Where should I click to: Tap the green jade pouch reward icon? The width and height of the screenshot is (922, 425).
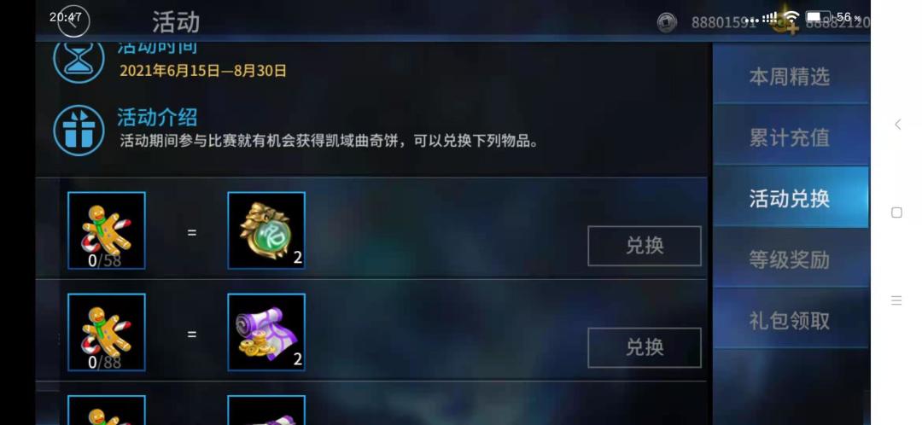point(266,230)
